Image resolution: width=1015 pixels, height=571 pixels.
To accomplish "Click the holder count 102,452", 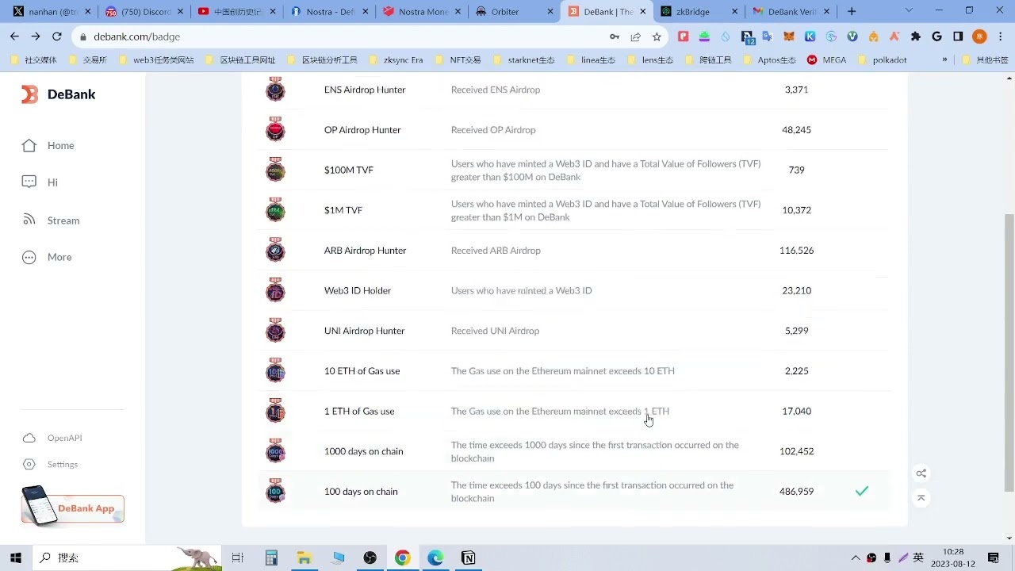I will pyautogui.click(x=796, y=451).
